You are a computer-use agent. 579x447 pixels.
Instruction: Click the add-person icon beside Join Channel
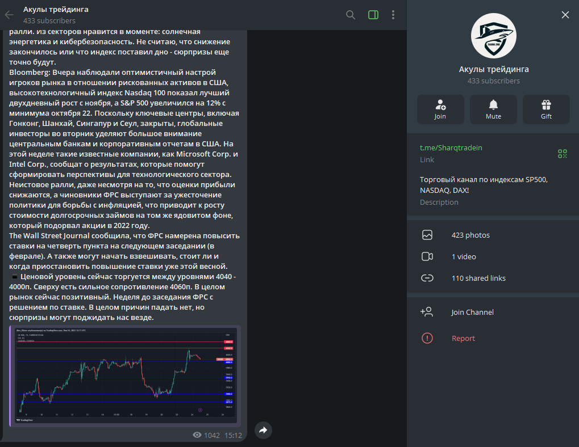[x=427, y=312]
